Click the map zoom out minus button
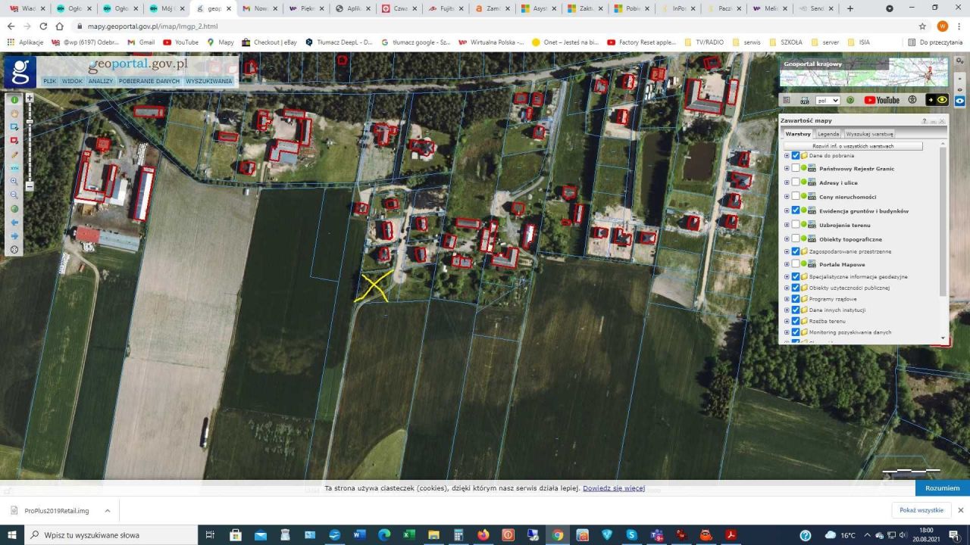Image resolution: width=970 pixels, height=545 pixels. pyautogui.click(x=30, y=186)
